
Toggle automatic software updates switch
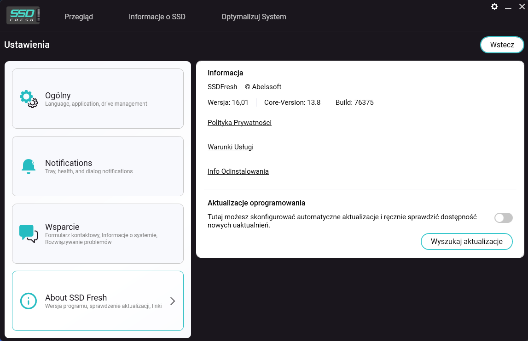504,217
